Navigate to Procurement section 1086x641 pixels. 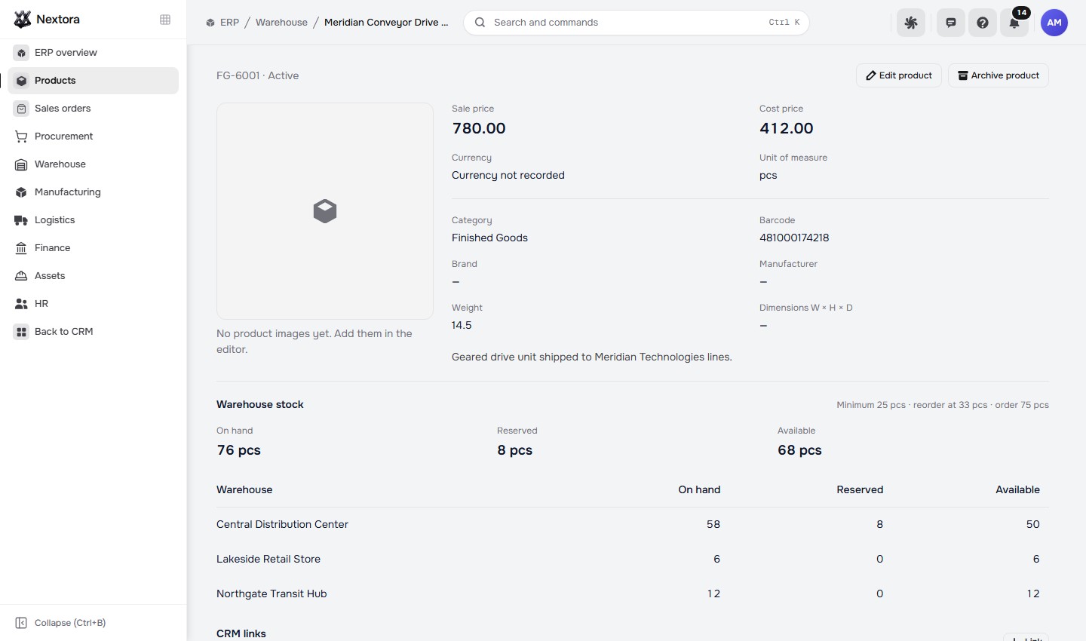(x=93, y=136)
